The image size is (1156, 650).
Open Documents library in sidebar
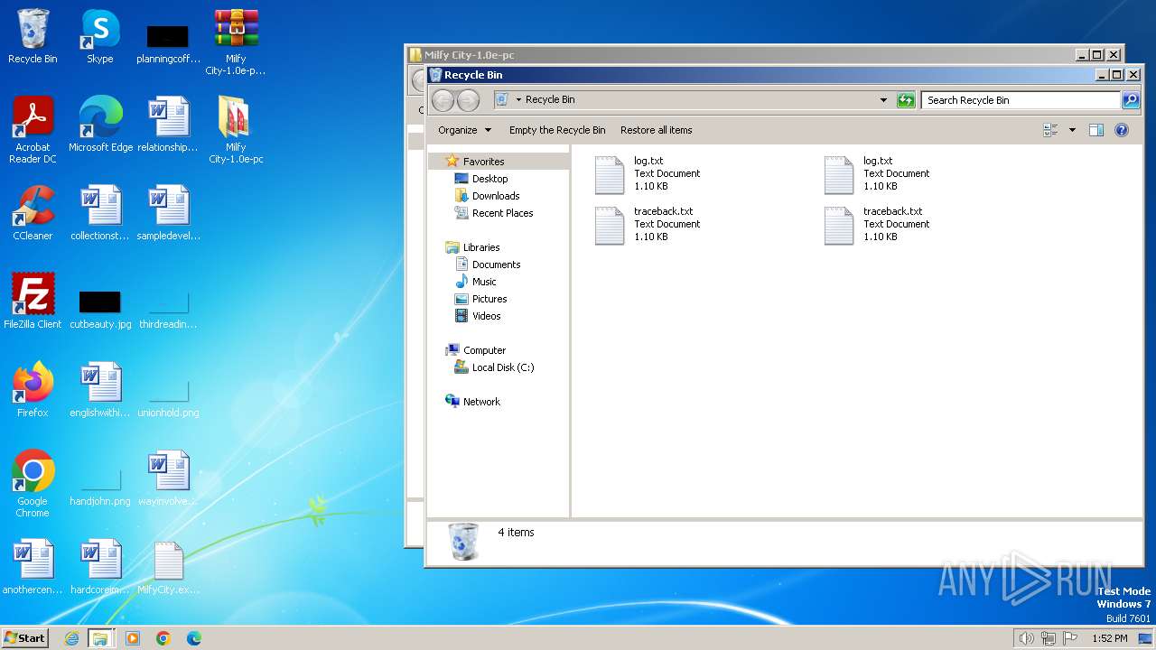(496, 265)
